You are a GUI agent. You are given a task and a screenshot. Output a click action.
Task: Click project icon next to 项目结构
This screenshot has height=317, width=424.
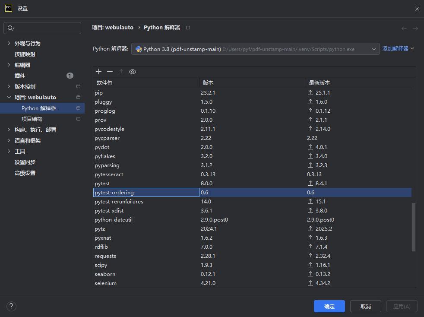[79, 119]
